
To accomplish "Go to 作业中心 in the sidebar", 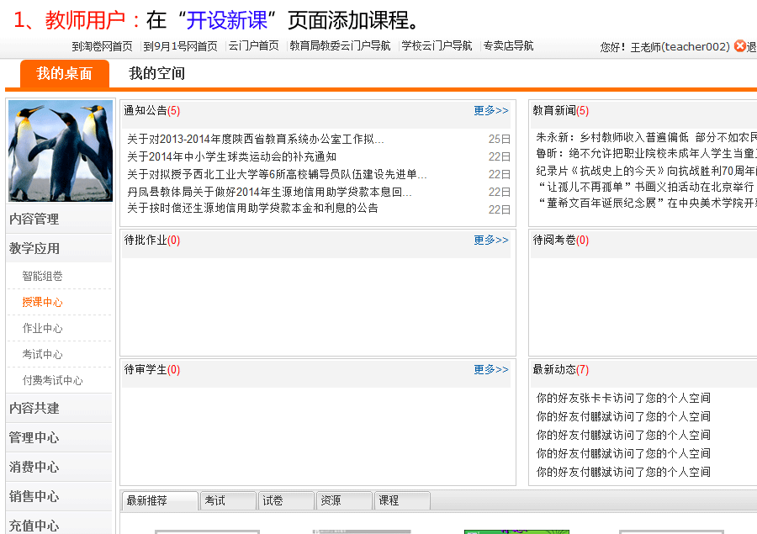I will (x=42, y=328).
